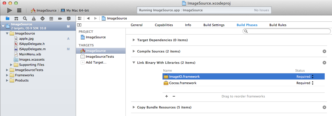Click the build phases search field
The image size is (332, 116).
tap(287, 31)
